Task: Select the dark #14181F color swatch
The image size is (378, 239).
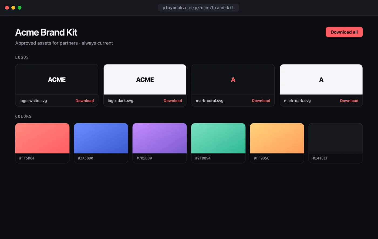Action: point(336,138)
